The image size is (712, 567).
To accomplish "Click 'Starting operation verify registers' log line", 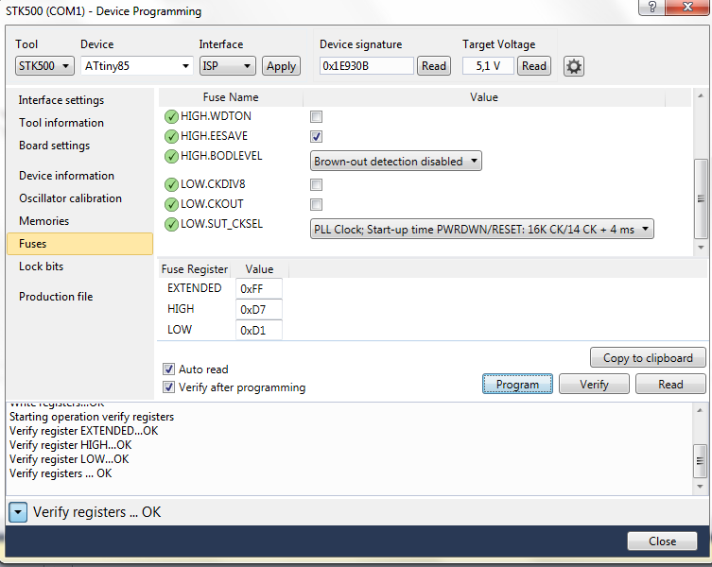I will (x=92, y=417).
